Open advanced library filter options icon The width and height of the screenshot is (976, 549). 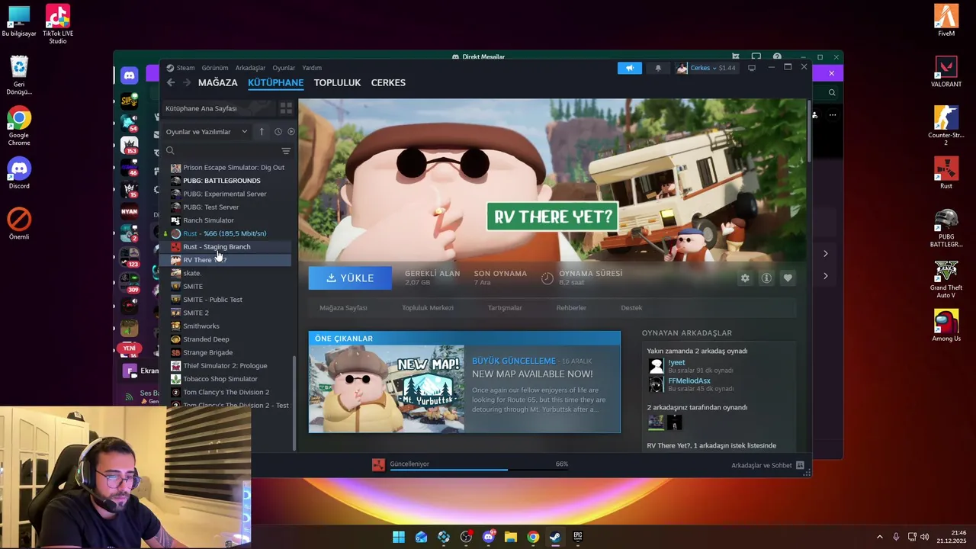tap(286, 151)
